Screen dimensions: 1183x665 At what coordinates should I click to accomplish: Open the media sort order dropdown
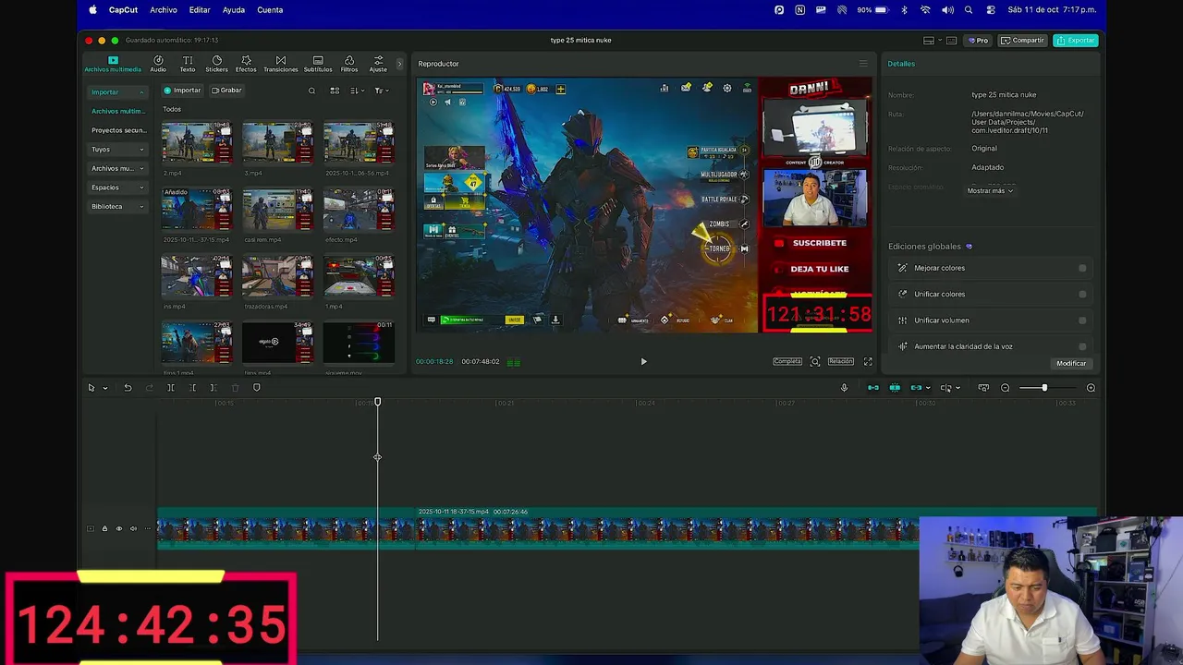pos(357,91)
